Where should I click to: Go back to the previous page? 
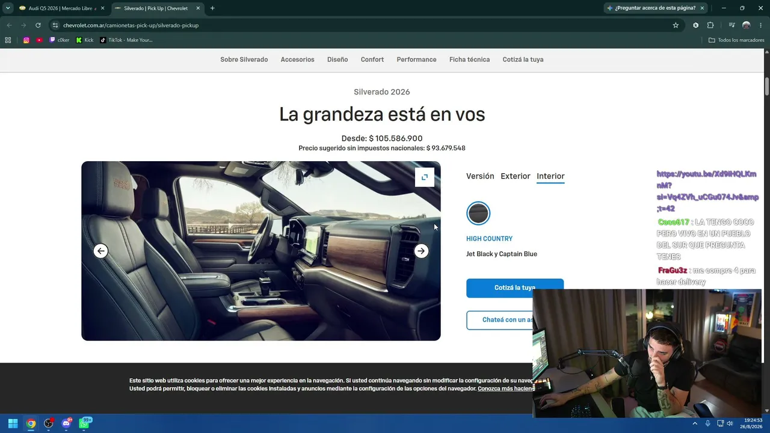tap(9, 25)
